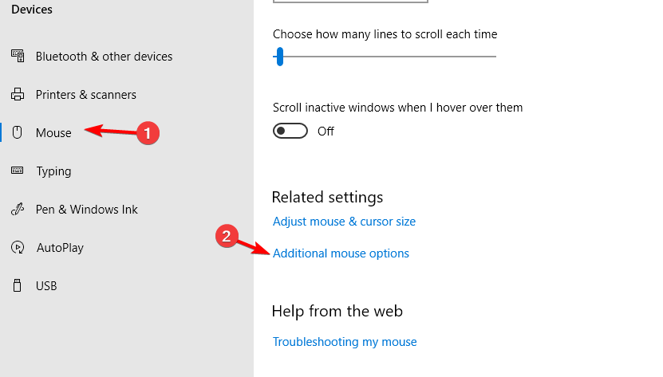Click the USB drive icon
Image resolution: width=663 pixels, height=377 pixels.
coord(18,285)
